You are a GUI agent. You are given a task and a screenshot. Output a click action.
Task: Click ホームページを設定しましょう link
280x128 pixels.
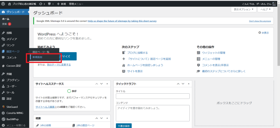(x=145, y=65)
